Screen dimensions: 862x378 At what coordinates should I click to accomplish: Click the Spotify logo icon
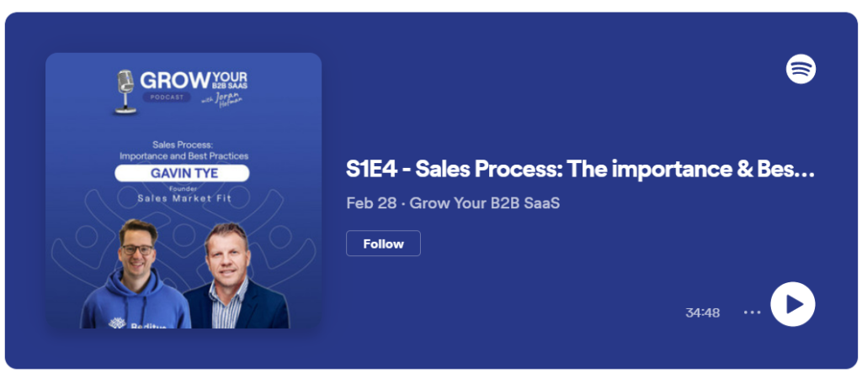click(x=801, y=69)
